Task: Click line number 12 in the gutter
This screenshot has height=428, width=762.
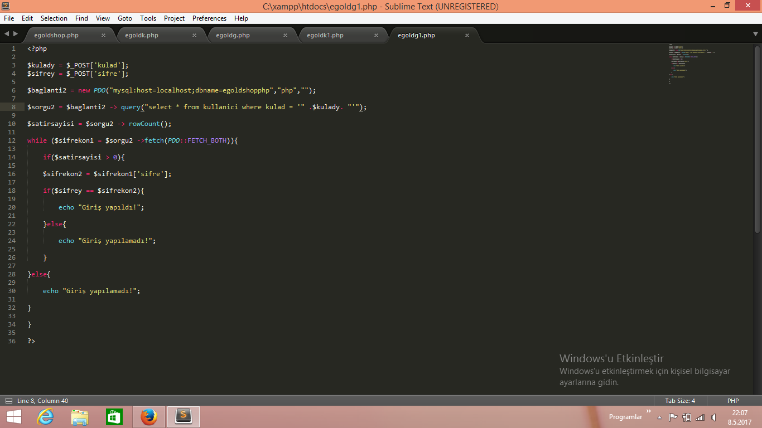Action: 12,140
